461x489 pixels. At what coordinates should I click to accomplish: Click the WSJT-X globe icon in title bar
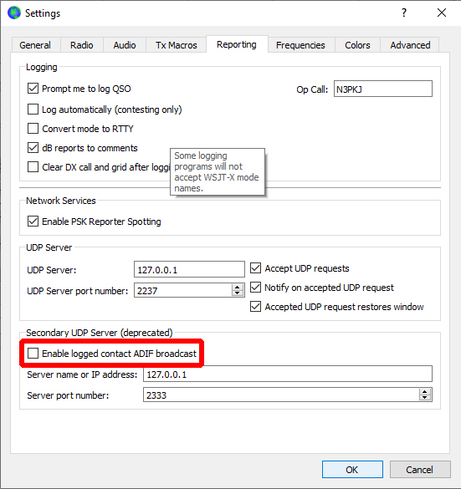pyautogui.click(x=14, y=13)
